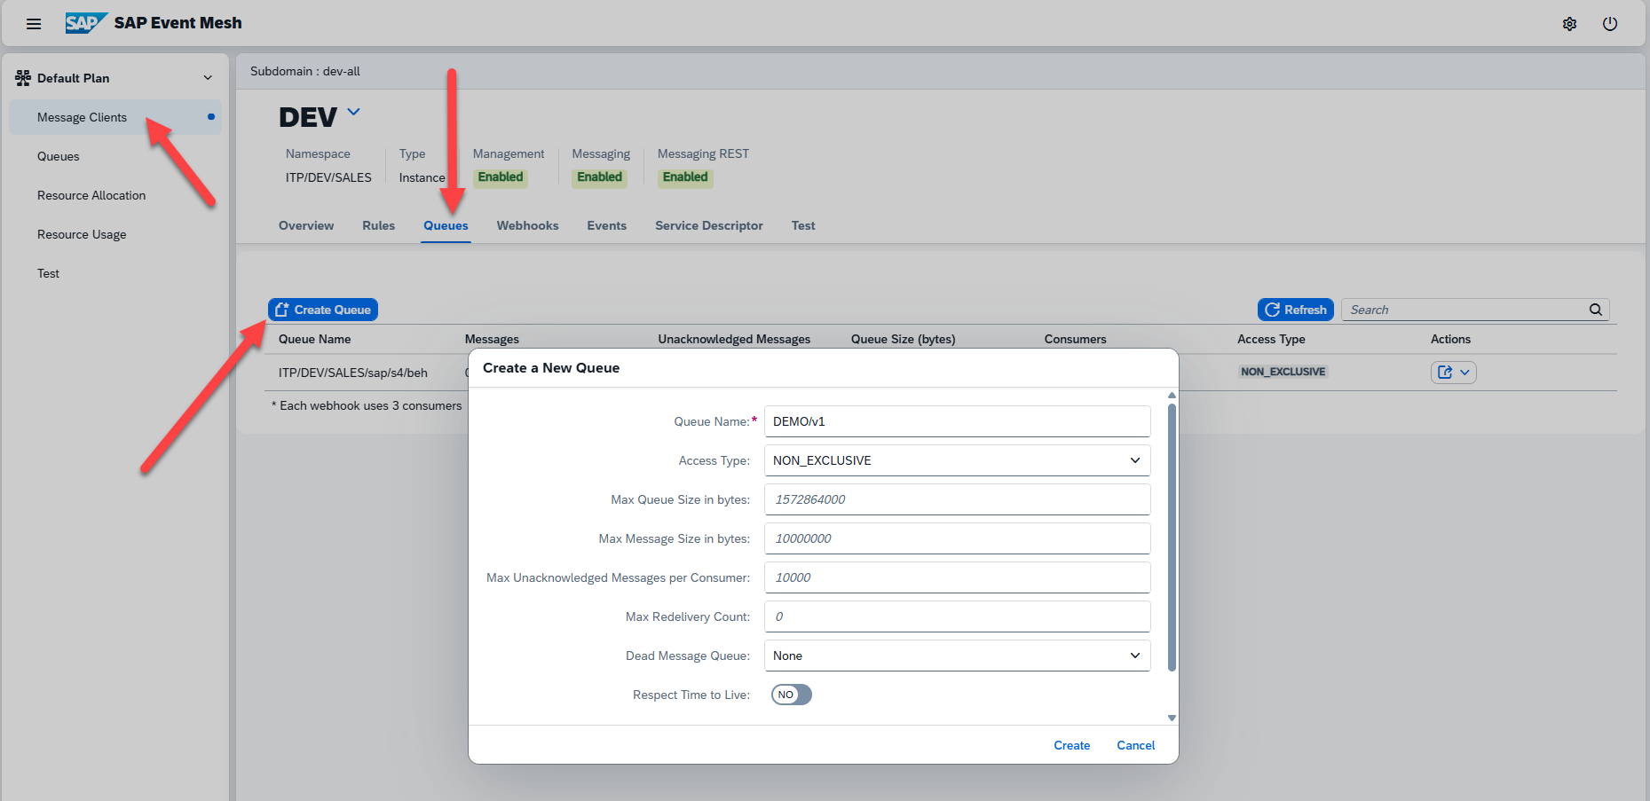This screenshot has height=801, width=1650.
Task: Switch to the Service Descriptor tab
Action: click(x=708, y=225)
